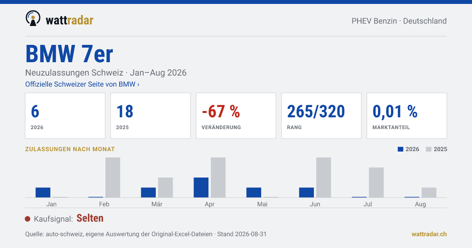Click the grey July 2025 bar

pos(376,183)
